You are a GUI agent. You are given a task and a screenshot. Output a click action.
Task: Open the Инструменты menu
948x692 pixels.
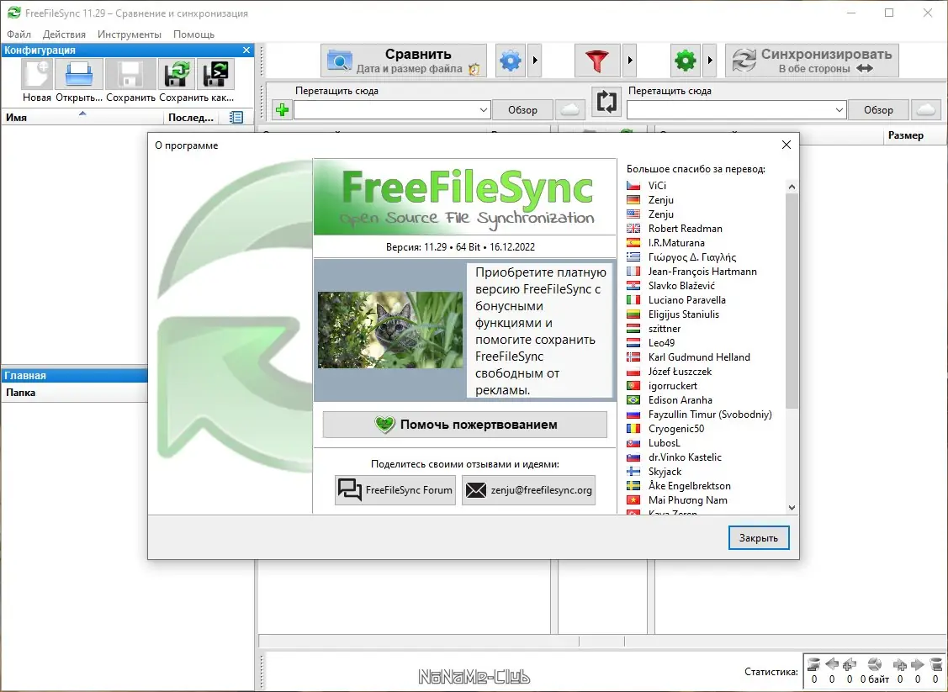point(130,34)
